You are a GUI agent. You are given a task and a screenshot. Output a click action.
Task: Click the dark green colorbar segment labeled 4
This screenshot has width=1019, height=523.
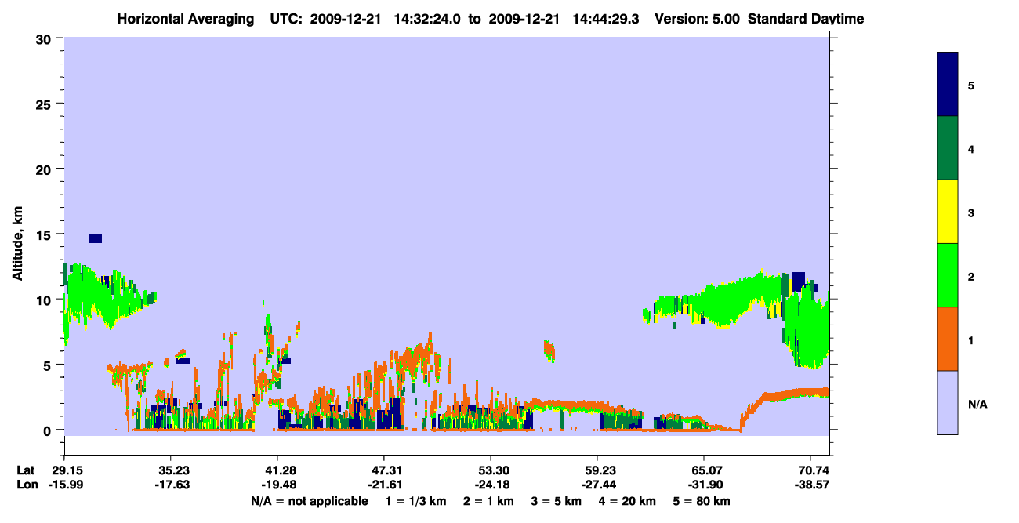[948, 148]
